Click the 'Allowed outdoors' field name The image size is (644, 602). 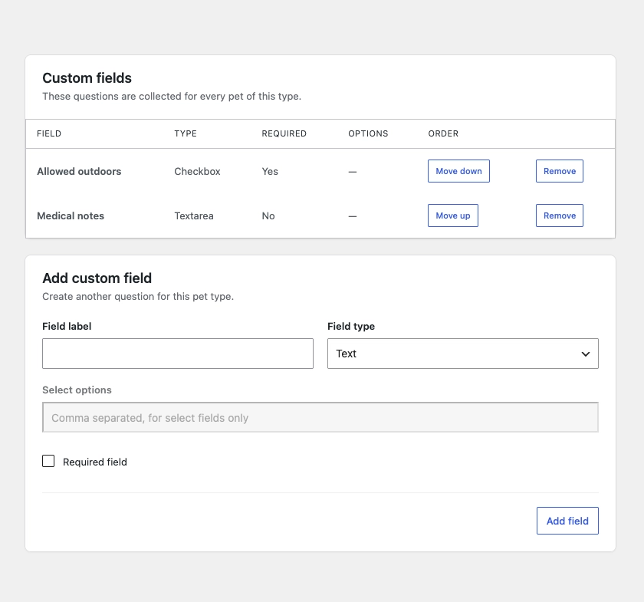click(x=79, y=171)
